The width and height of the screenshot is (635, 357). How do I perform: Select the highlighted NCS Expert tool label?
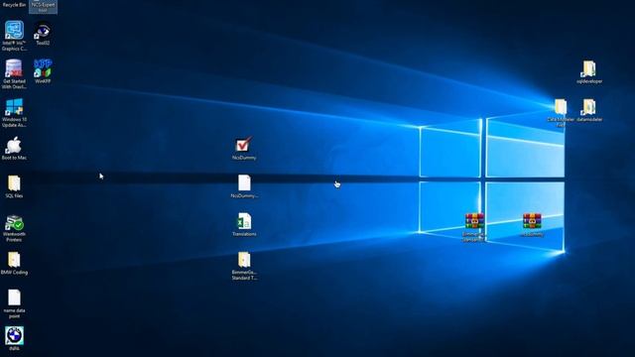coord(43,7)
